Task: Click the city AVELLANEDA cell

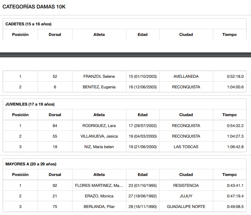Action: coord(186,76)
